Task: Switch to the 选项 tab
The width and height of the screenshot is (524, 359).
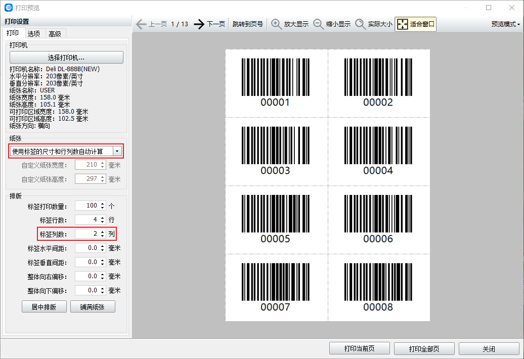Action: [34, 34]
